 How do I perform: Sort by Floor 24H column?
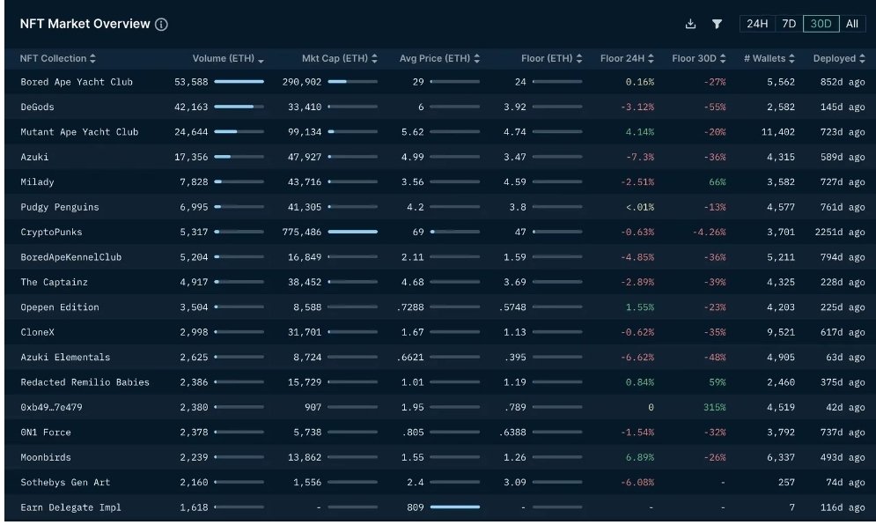click(x=627, y=58)
